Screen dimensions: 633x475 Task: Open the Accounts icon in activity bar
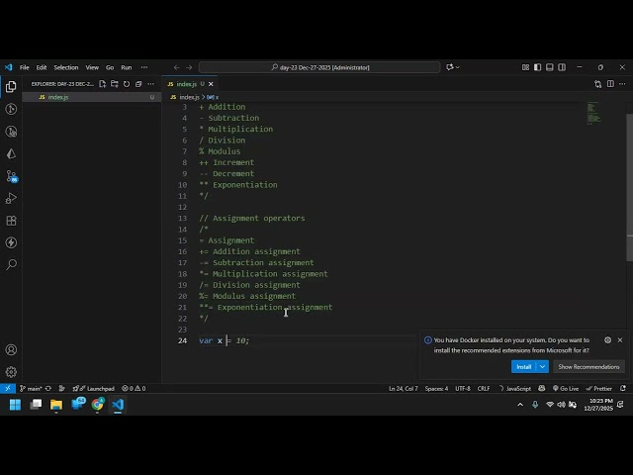[x=11, y=349]
